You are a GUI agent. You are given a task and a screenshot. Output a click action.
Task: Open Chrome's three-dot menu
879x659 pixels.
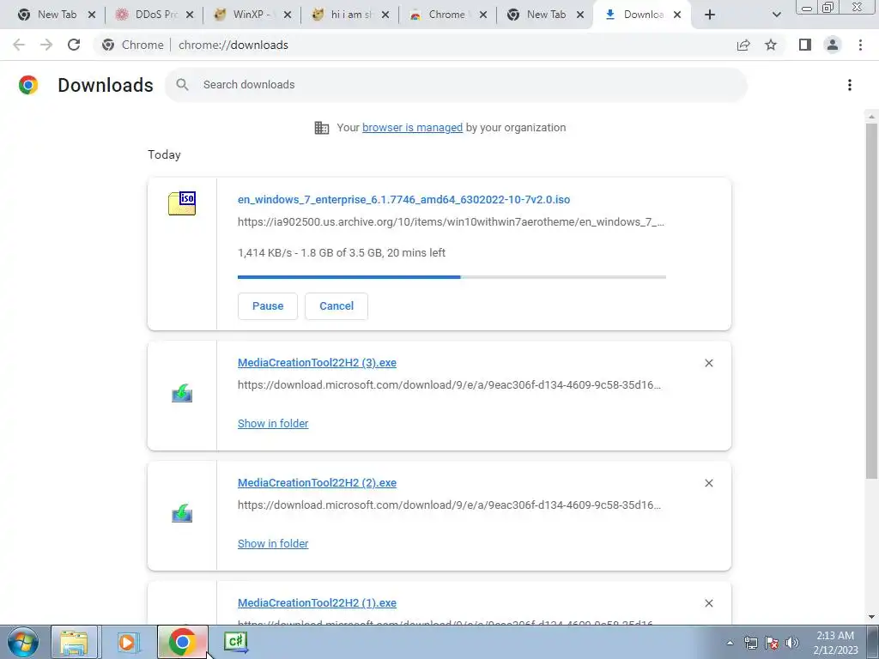point(860,45)
